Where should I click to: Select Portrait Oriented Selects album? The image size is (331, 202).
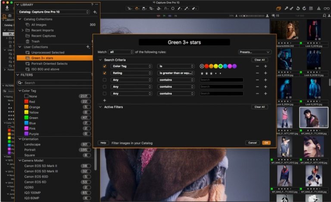coord(49,63)
